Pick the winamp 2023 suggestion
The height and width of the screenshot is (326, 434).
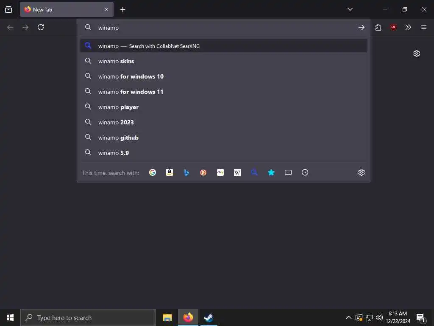tap(224, 122)
